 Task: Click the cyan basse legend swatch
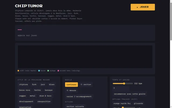[39, 71]
